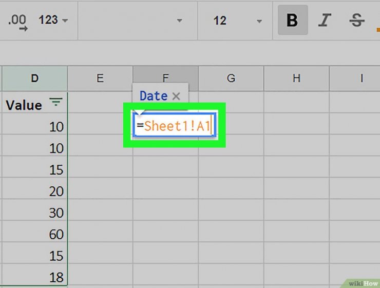Viewport: 380px width, 288px height.
Task: Select column D header
Action: coord(34,78)
